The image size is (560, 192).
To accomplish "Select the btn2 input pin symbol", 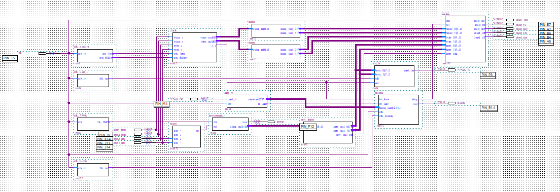I will click(138, 138).
